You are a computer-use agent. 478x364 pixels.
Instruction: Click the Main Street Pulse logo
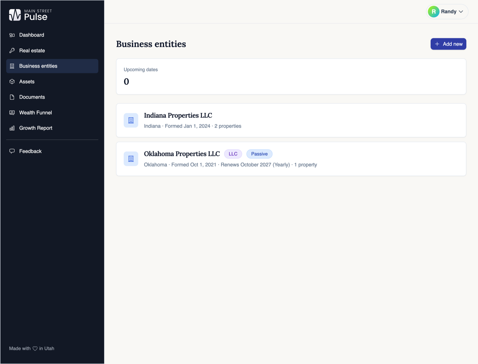tap(30, 15)
